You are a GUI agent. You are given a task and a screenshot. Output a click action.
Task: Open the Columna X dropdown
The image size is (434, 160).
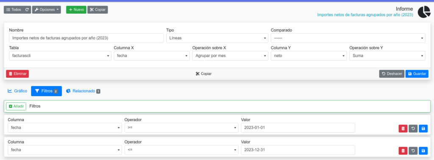152,56
